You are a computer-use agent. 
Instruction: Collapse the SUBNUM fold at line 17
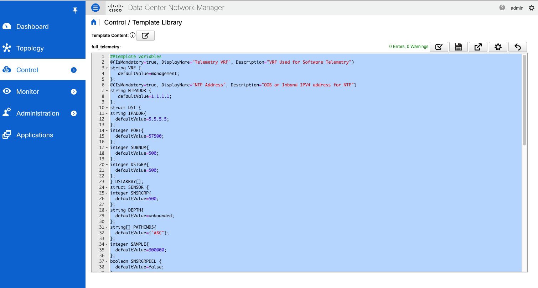point(107,148)
